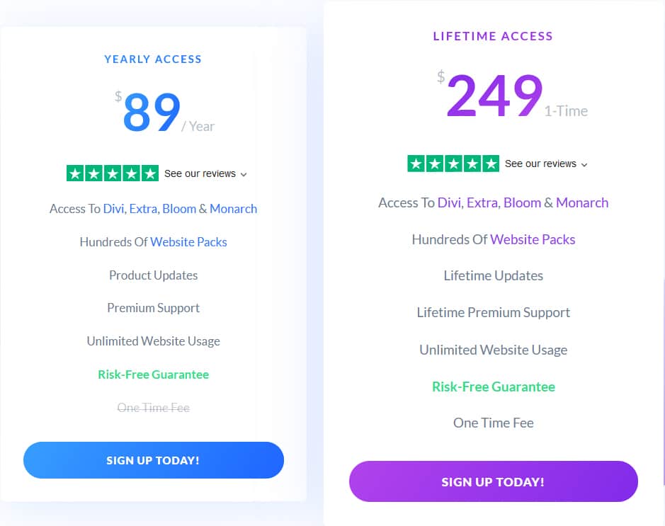Select the Lifetime Access plan heading

pyautogui.click(x=493, y=36)
